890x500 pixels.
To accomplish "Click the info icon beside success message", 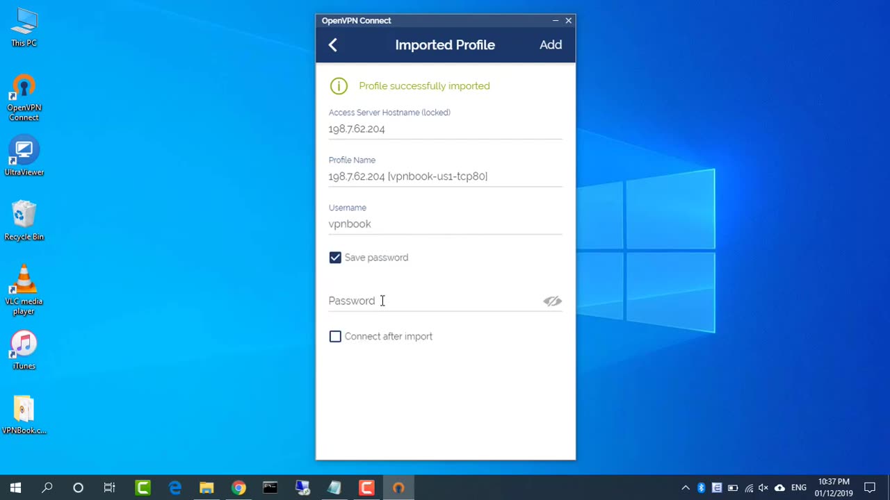I will coord(339,86).
